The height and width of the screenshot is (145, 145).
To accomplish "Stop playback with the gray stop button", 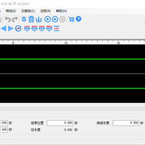I will point(62,19).
